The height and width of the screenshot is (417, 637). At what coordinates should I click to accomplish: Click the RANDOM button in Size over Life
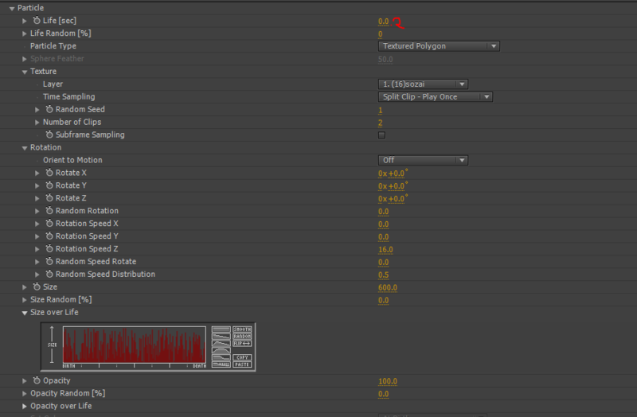coord(242,337)
